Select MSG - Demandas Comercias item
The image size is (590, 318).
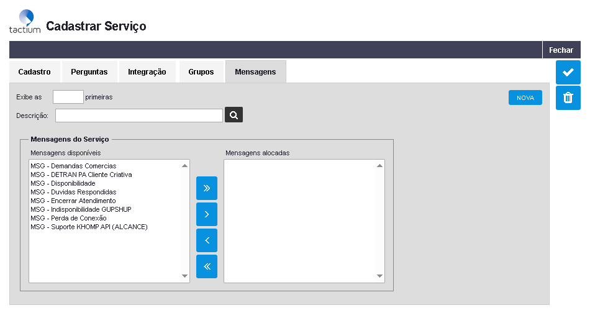click(73, 166)
